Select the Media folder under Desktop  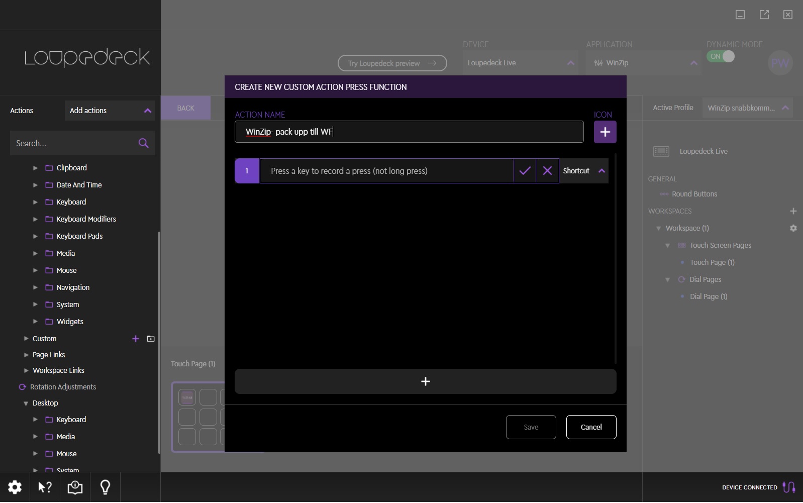[x=65, y=437]
